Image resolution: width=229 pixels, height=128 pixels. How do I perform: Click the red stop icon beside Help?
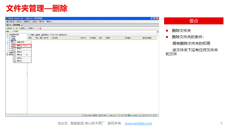(40, 28)
